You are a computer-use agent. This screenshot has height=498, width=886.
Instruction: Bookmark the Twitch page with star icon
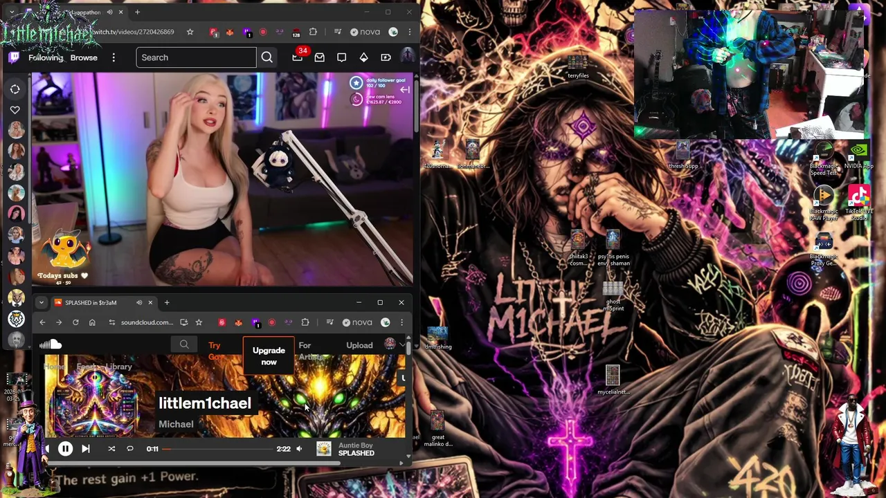click(x=190, y=32)
